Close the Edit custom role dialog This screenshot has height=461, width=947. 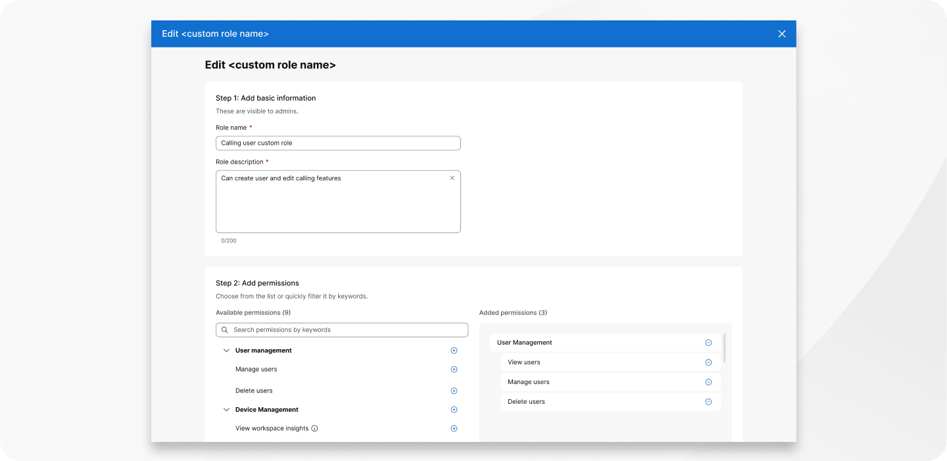782,34
